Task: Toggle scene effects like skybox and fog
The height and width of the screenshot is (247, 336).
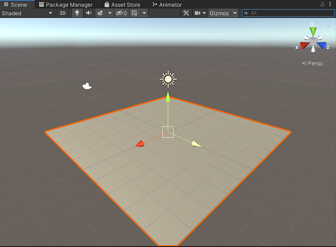Action: pyautogui.click(x=100, y=13)
